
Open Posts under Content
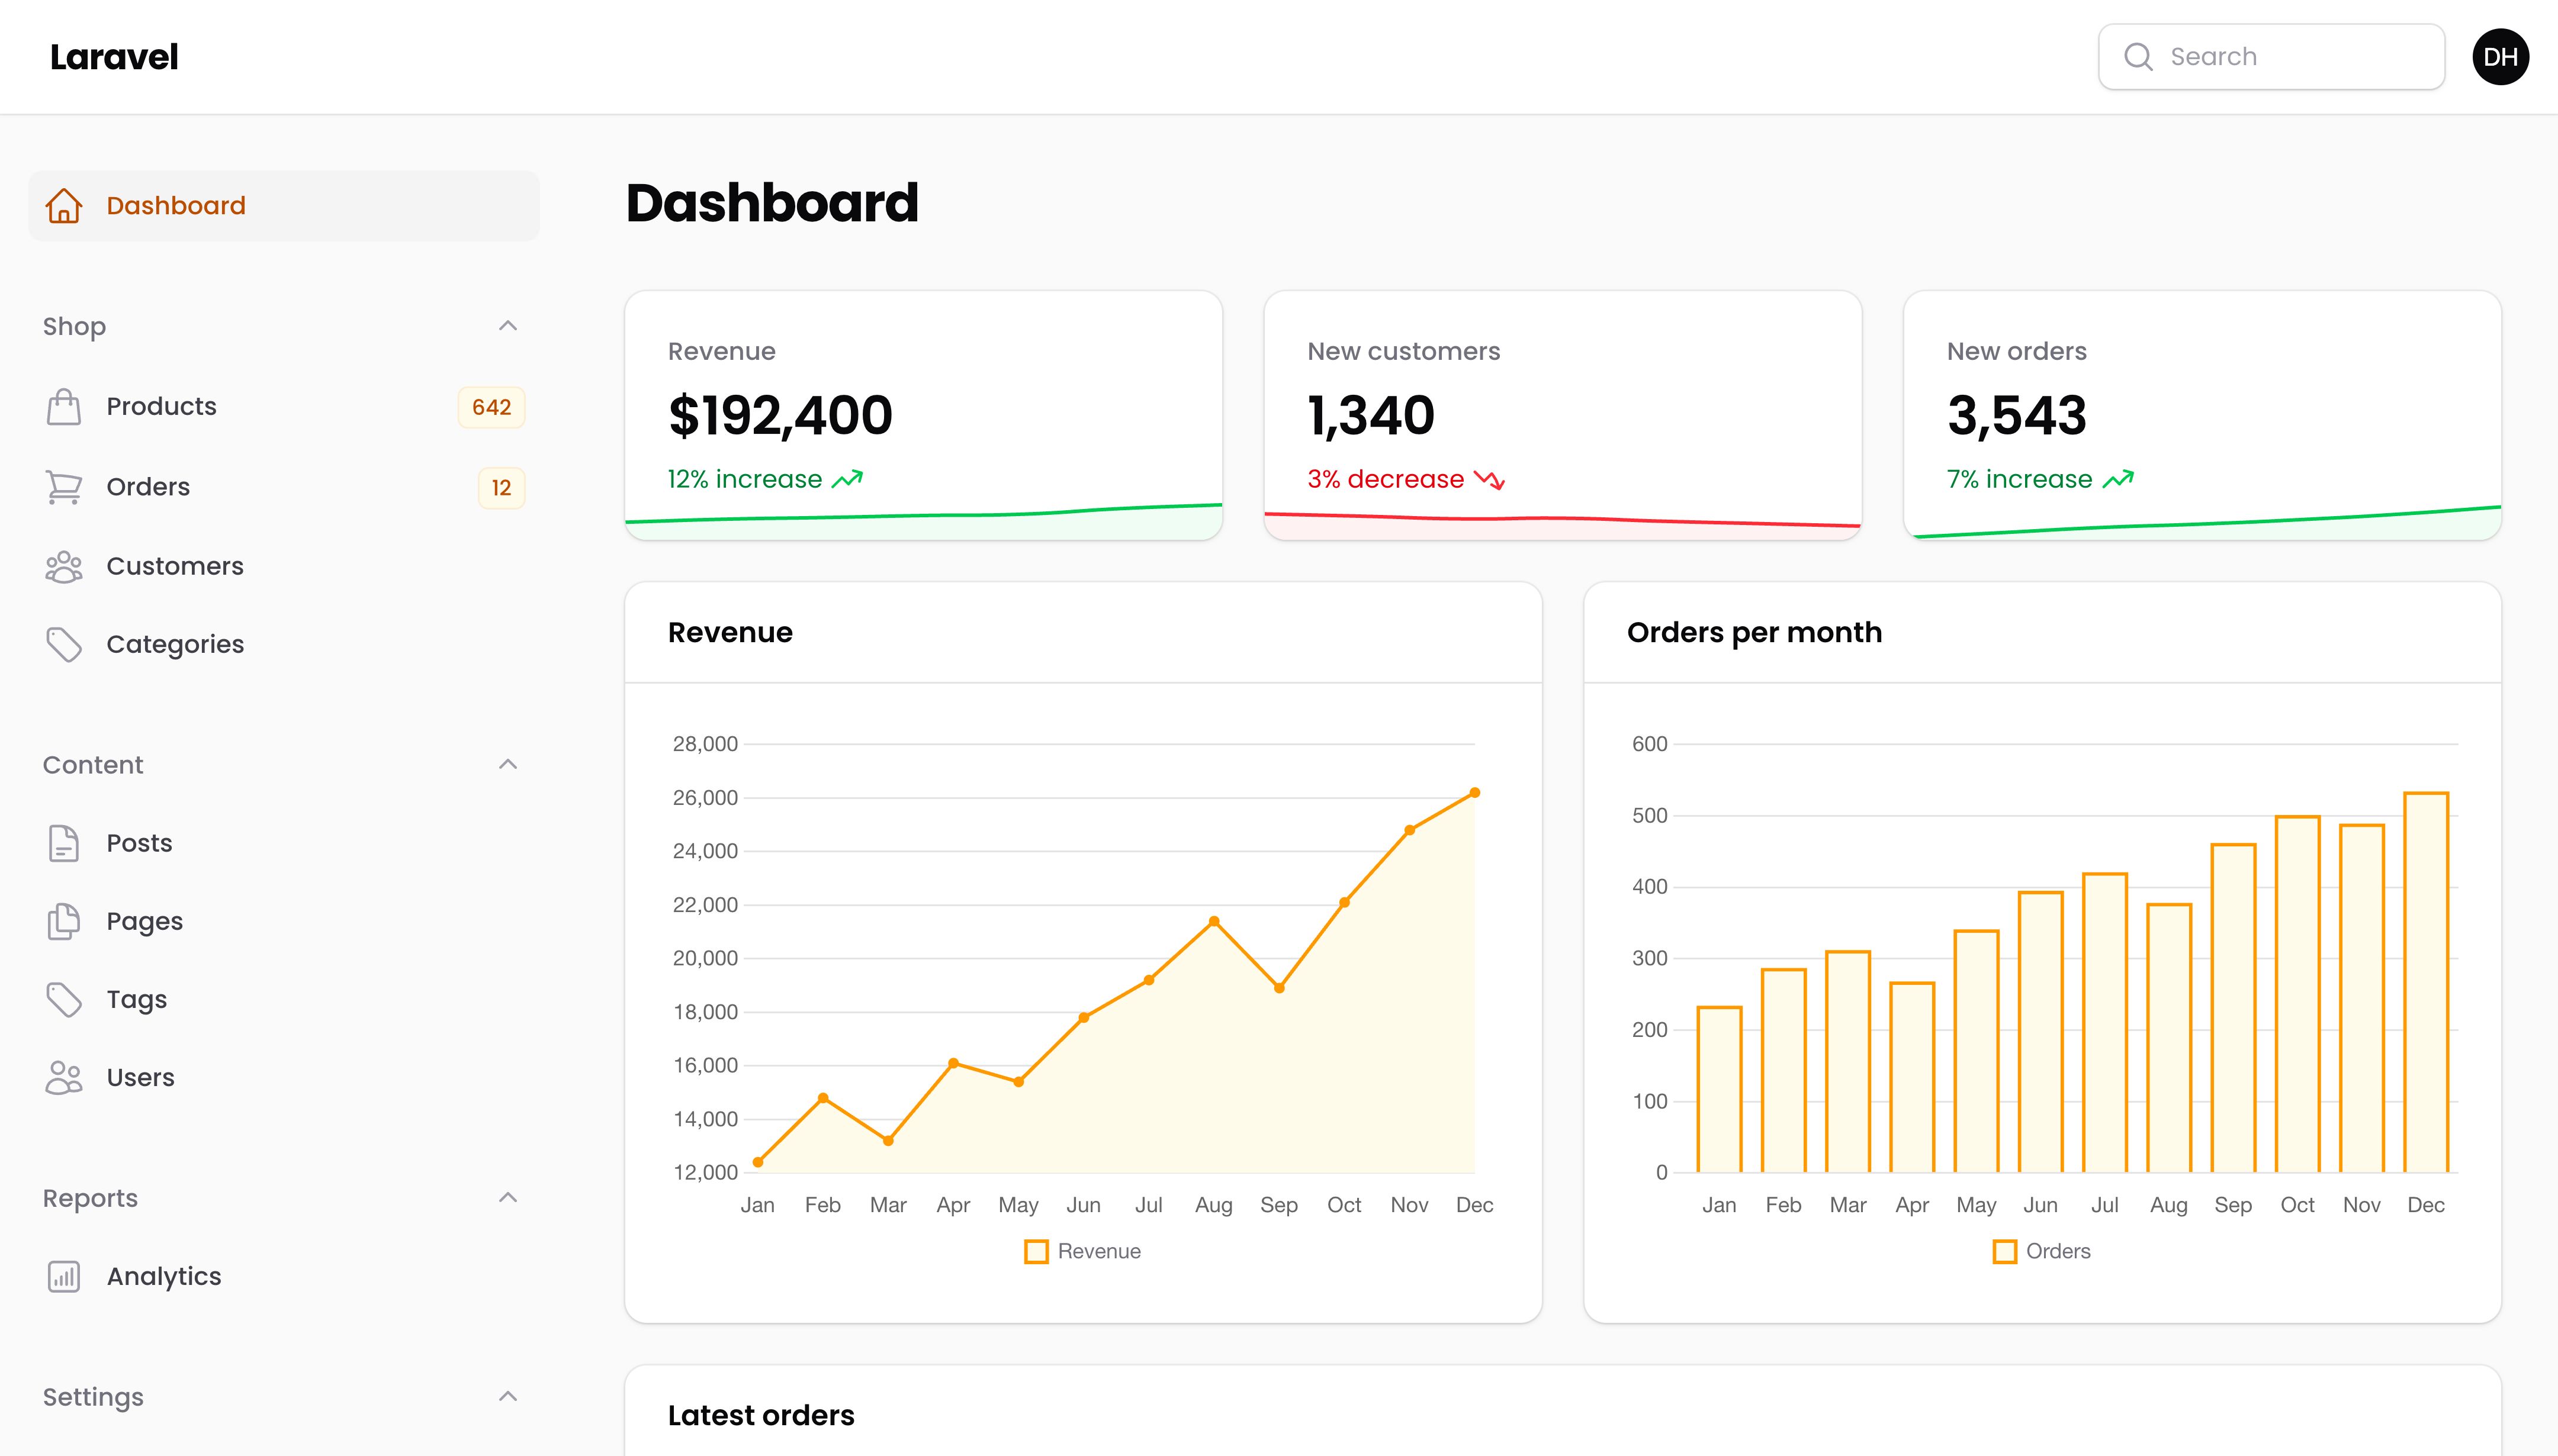click(284, 843)
